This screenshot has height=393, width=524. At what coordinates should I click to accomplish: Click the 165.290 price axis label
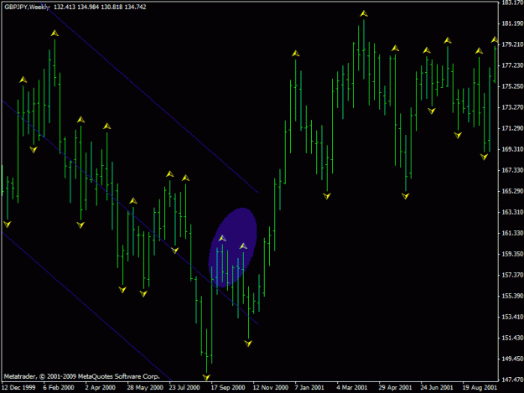[512, 191]
